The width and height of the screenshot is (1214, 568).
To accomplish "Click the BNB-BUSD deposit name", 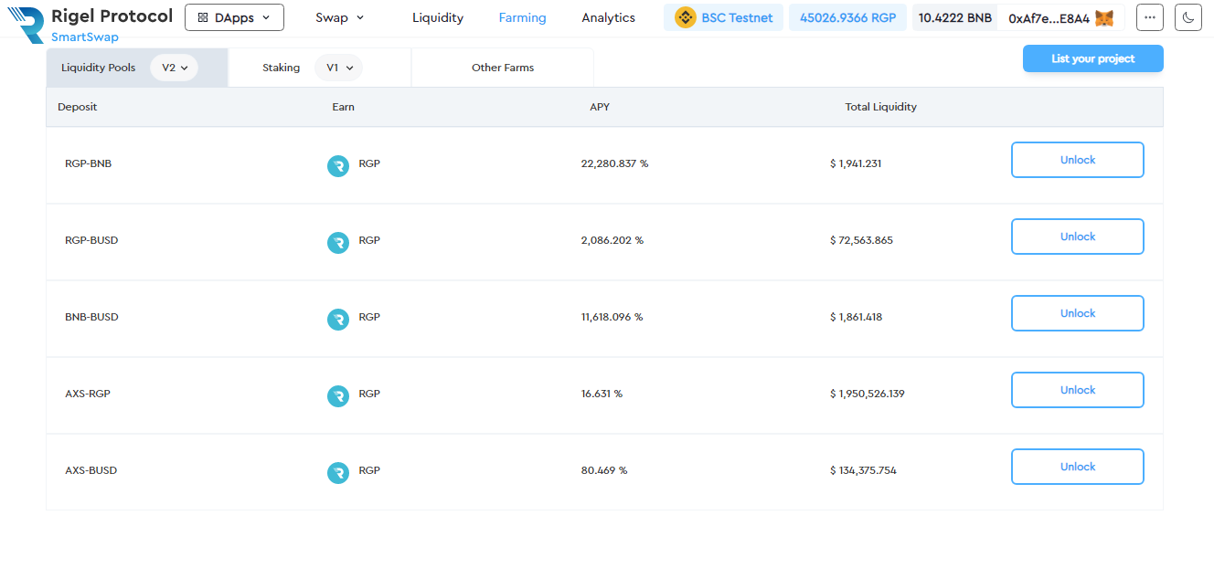I will (91, 317).
